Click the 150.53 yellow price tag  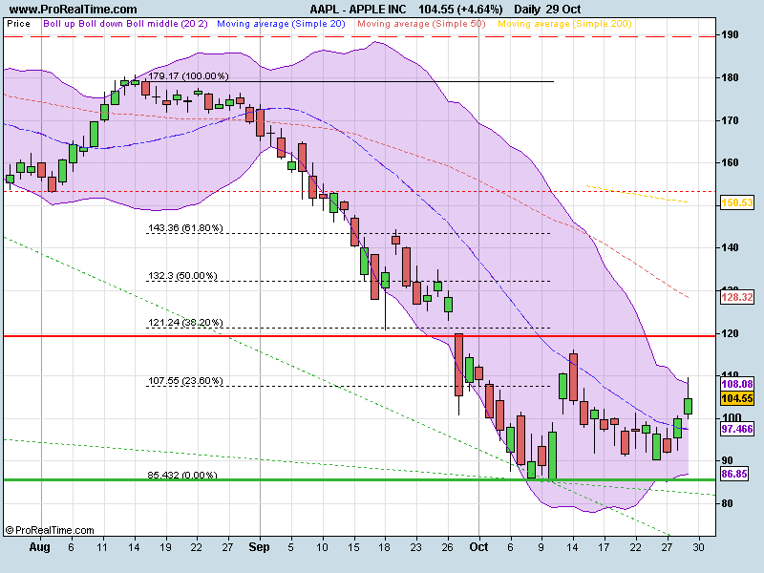click(x=736, y=202)
